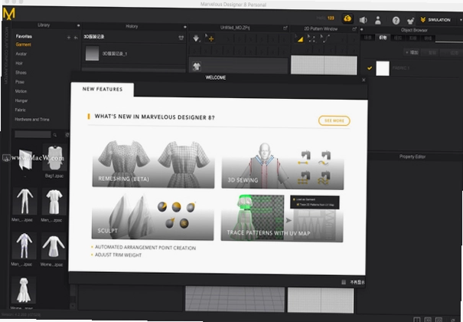Click Automated Arrangement Point Creation text

(x=145, y=248)
